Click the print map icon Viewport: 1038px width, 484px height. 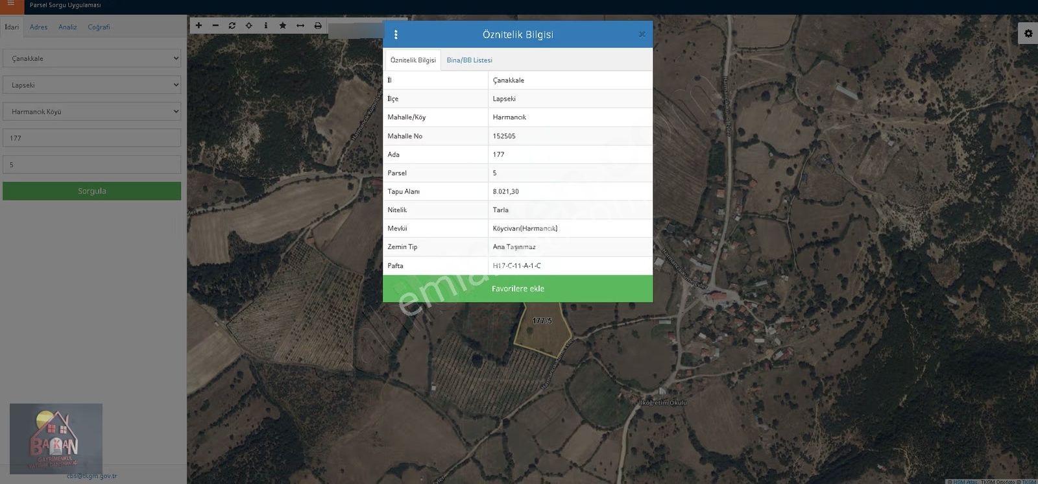pyautogui.click(x=318, y=25)
